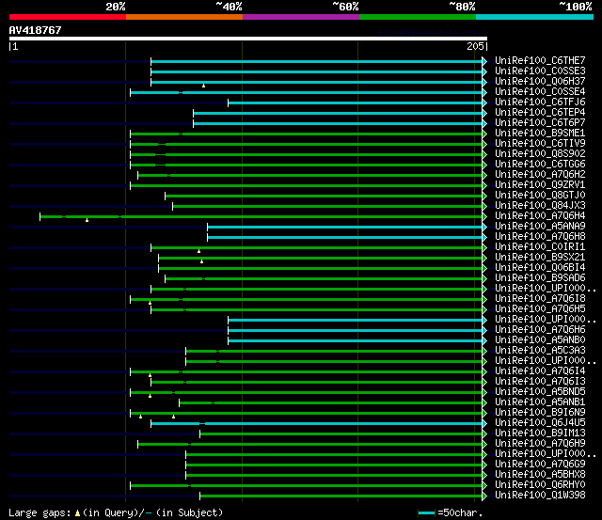Click the yellow gap marker under the A7Q6H4 row
Screen dimensions: 602x520
coord(87,220)
